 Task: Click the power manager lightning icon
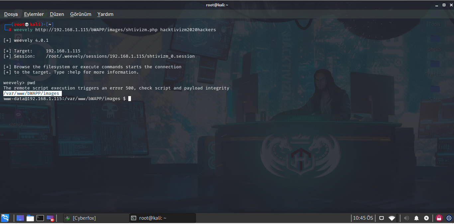coord(426,218)
